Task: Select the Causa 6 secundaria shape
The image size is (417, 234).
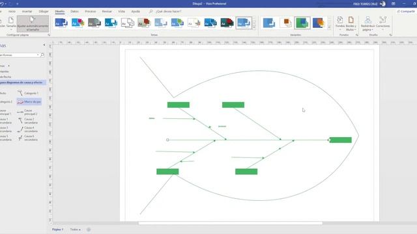Action: coord(28,138)
